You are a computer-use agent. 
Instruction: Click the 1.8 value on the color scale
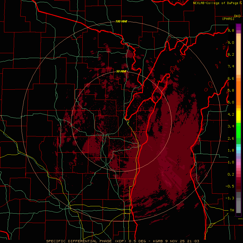coord(231,150)
